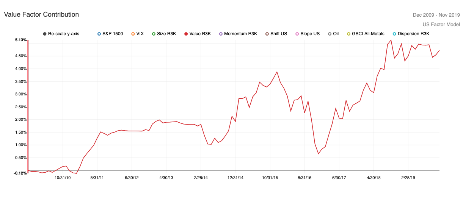The height and width of the screenshot is (198, 463).
Task: Show the Slope US series
Action: [307, 34]
